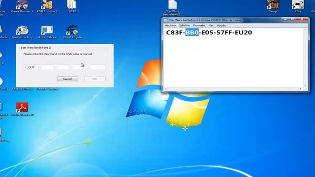Click the 57FF segment in Notepad
Image resolution: width=315 pixels, height=177 pixels.
pyautogui.click(x=224, y=32)
